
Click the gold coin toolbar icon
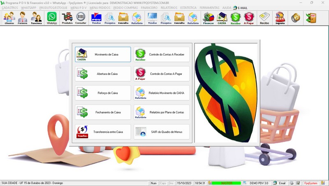[x=296, y=18]
